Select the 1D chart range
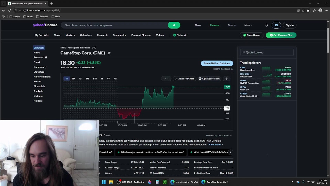 pyautogui.click(x=67, y=79)
